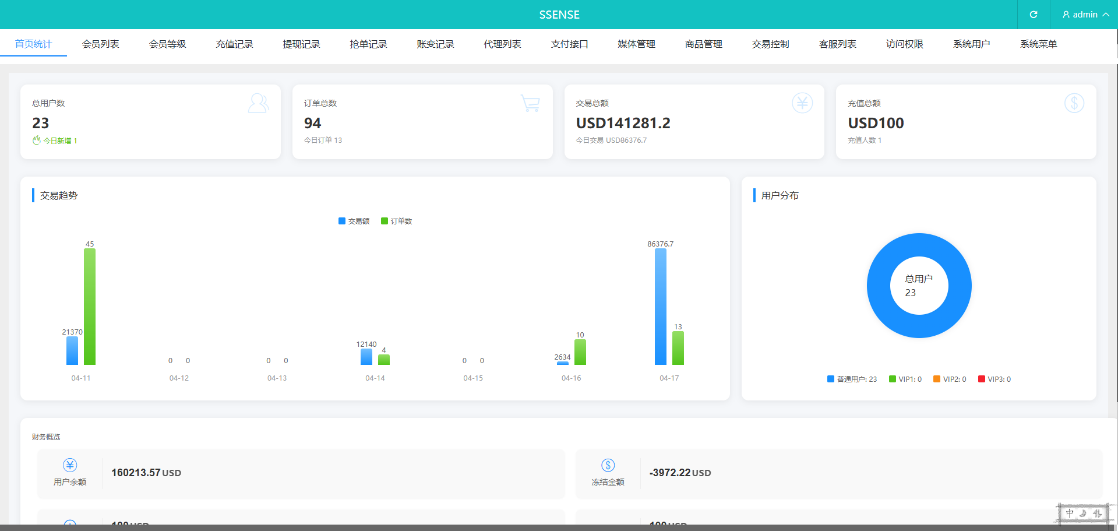Click the dollar icon above 冻结金额
The image size is (1118, 531).
pos(608,465)
